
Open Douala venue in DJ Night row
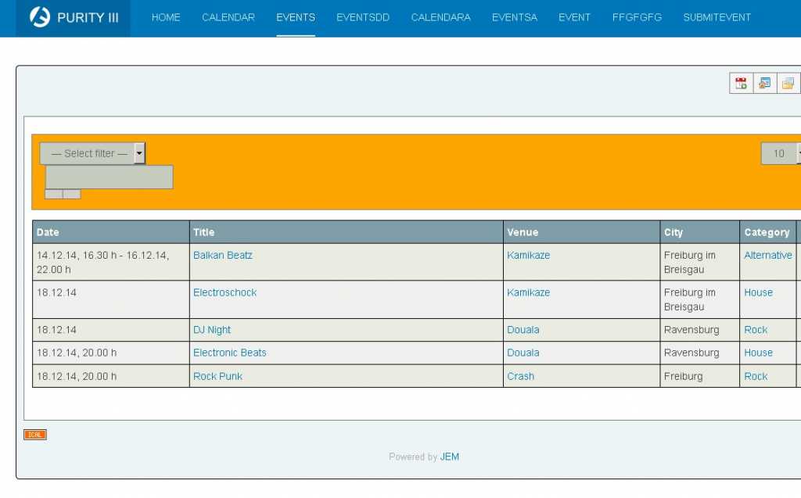pyautogui.click(x=523, y=330)
